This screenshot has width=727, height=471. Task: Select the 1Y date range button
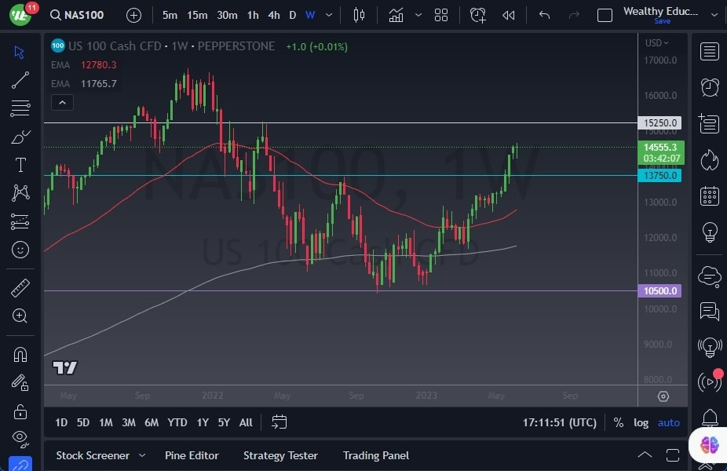coord(202,422)
